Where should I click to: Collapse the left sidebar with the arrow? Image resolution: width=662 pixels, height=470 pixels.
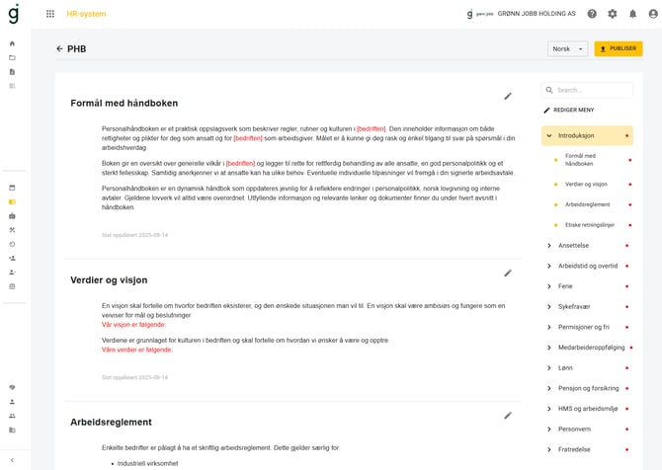point(12,460)
